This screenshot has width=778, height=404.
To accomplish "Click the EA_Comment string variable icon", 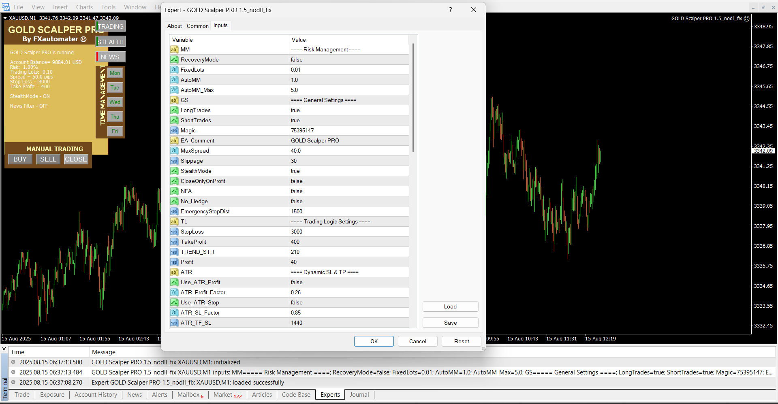I will (174, 140).
